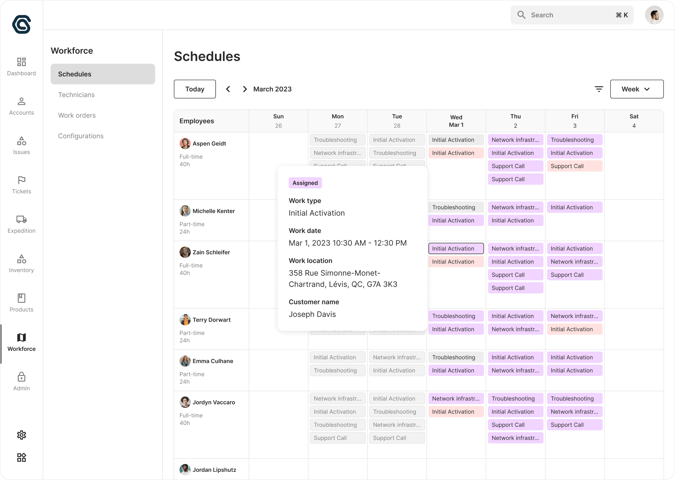Open Work orders in Workforce menu
This screenshot has height=480, width=675.
tap(77, 115)
